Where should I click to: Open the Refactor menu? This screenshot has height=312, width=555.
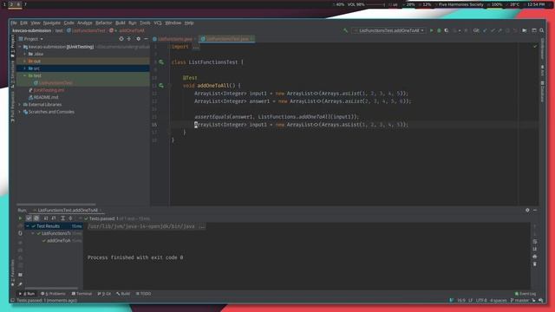point(104,23)
